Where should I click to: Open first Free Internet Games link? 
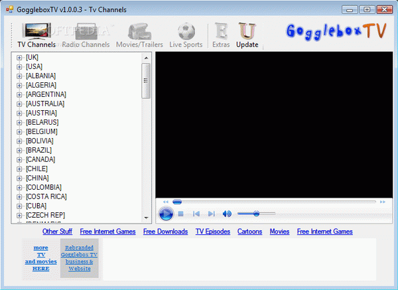pyautogui.click(x=107, y=232)
